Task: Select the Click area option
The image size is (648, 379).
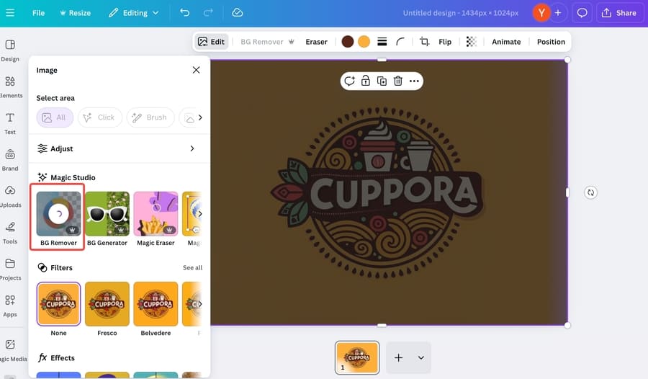Action: pos(99,117)
